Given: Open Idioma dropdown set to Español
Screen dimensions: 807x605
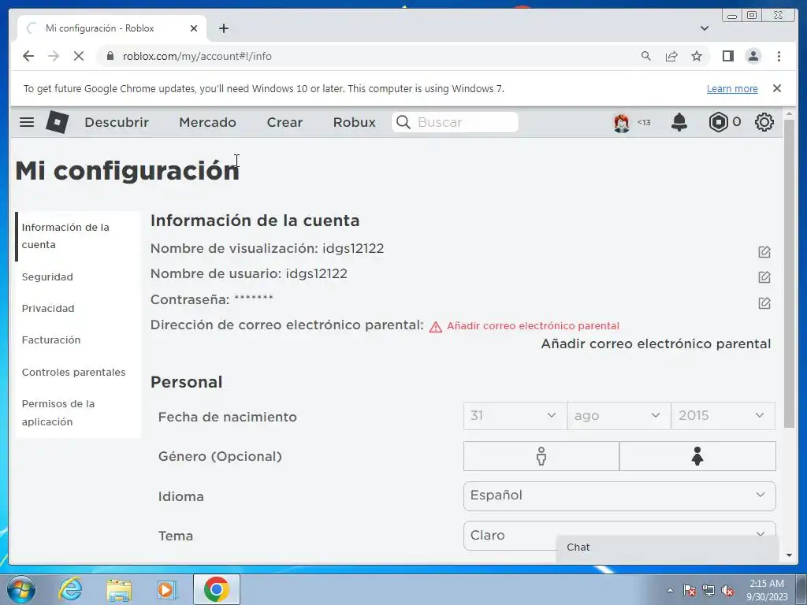Looking at the screenshot, I should 619,496.
